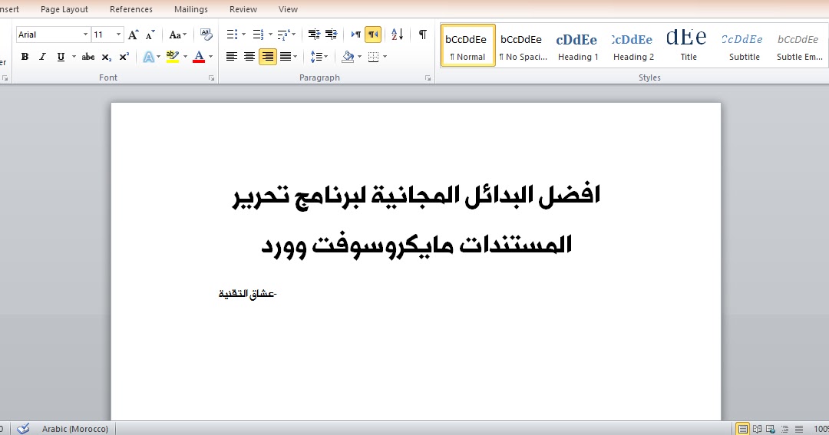The height and width of the screenshot is (435, 829).
Task: Align text to the left
Action: (232, 57)
